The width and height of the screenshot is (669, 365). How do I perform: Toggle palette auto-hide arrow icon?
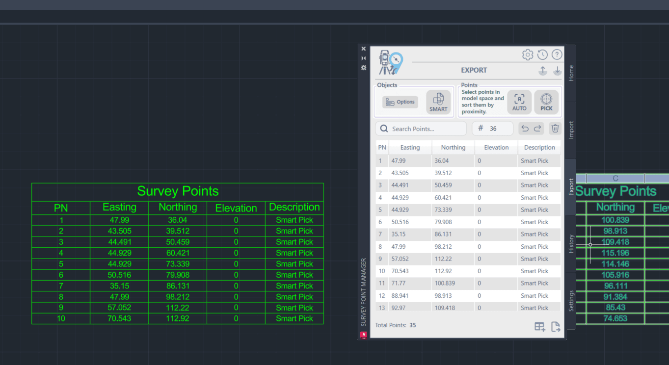click(x=364, y=58)
